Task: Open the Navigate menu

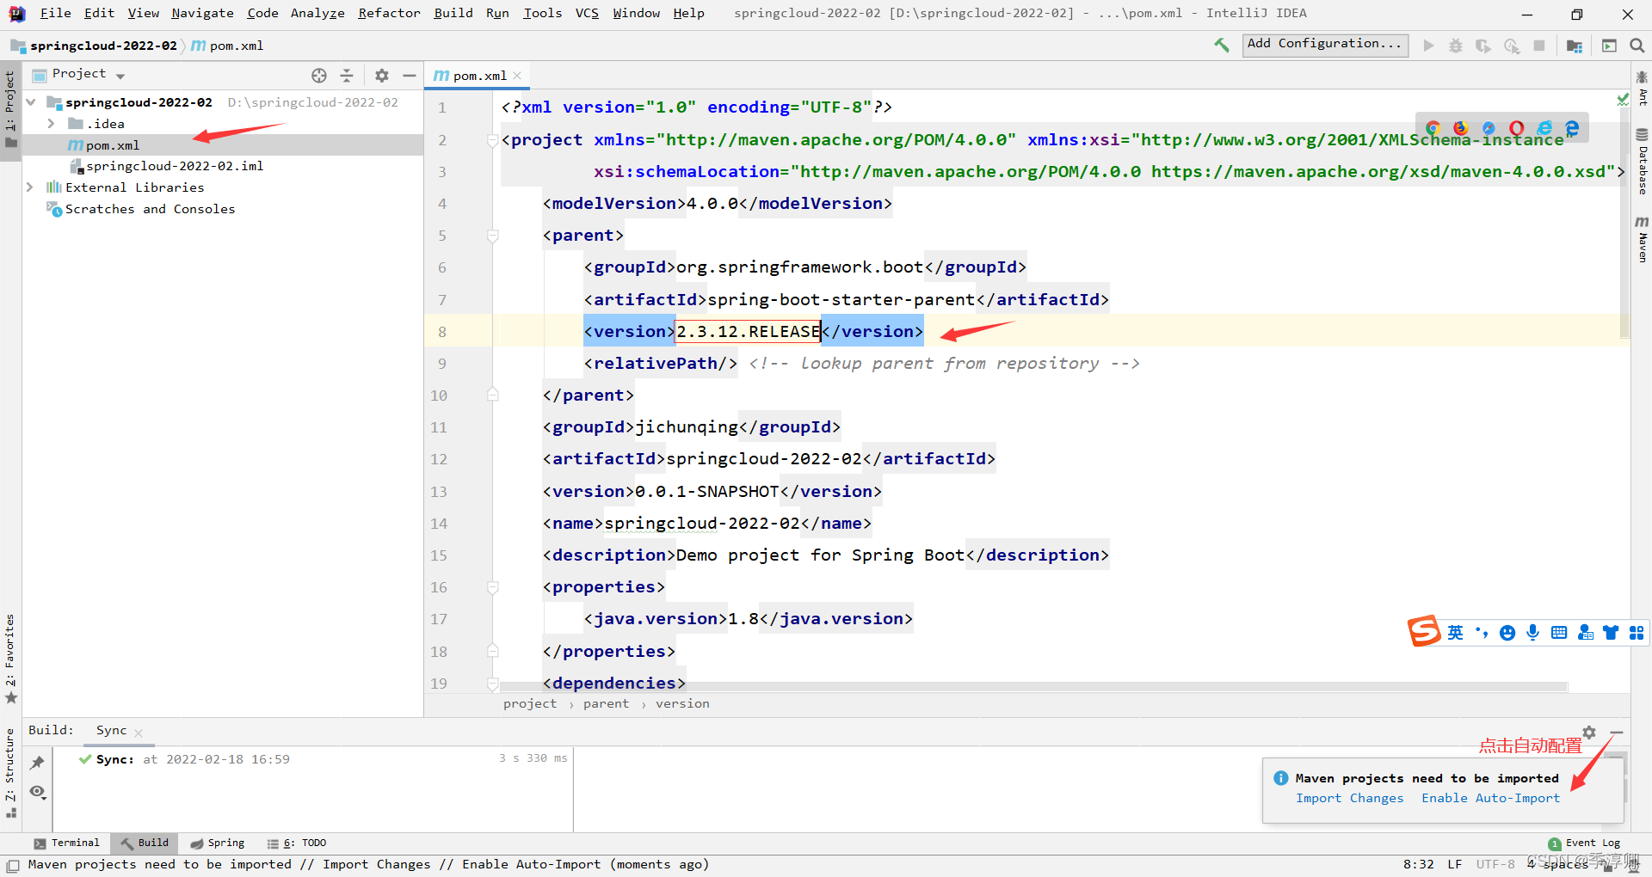Action: point(202,13)
